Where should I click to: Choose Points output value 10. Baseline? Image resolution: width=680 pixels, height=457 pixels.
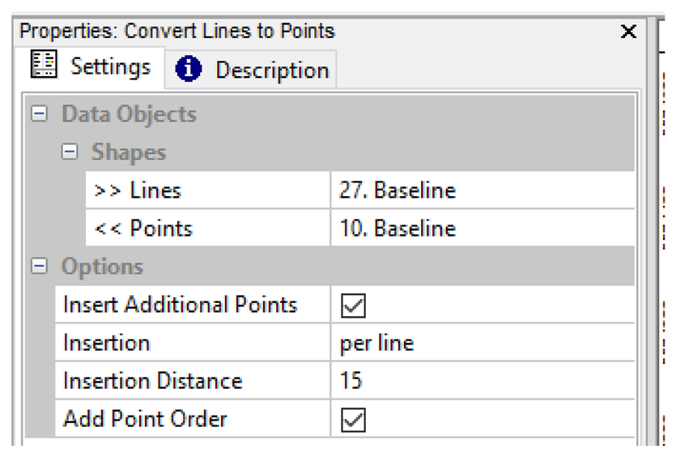tap(482, 229)
